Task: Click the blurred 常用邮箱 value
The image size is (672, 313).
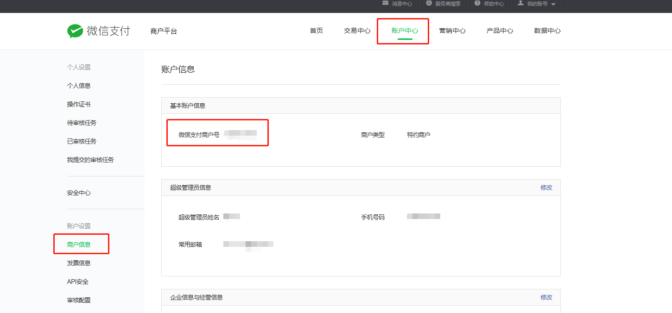Action: [x=248, y=245]
